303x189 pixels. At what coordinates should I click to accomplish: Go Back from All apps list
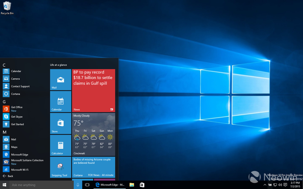click(x=8, y=176)
